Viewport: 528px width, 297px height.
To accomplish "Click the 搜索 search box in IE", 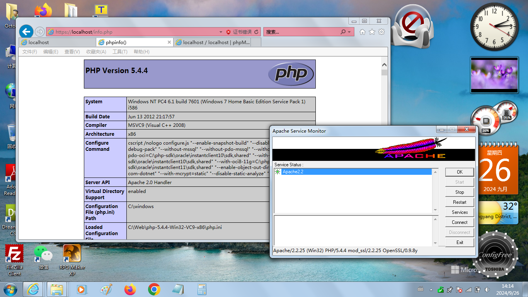I will coord(301,32).
